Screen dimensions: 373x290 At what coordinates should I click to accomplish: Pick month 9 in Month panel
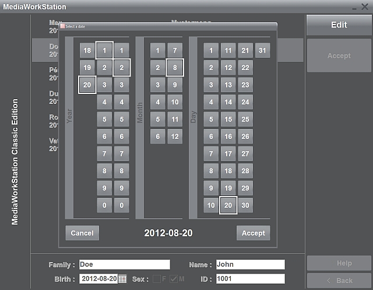[175, 85]
